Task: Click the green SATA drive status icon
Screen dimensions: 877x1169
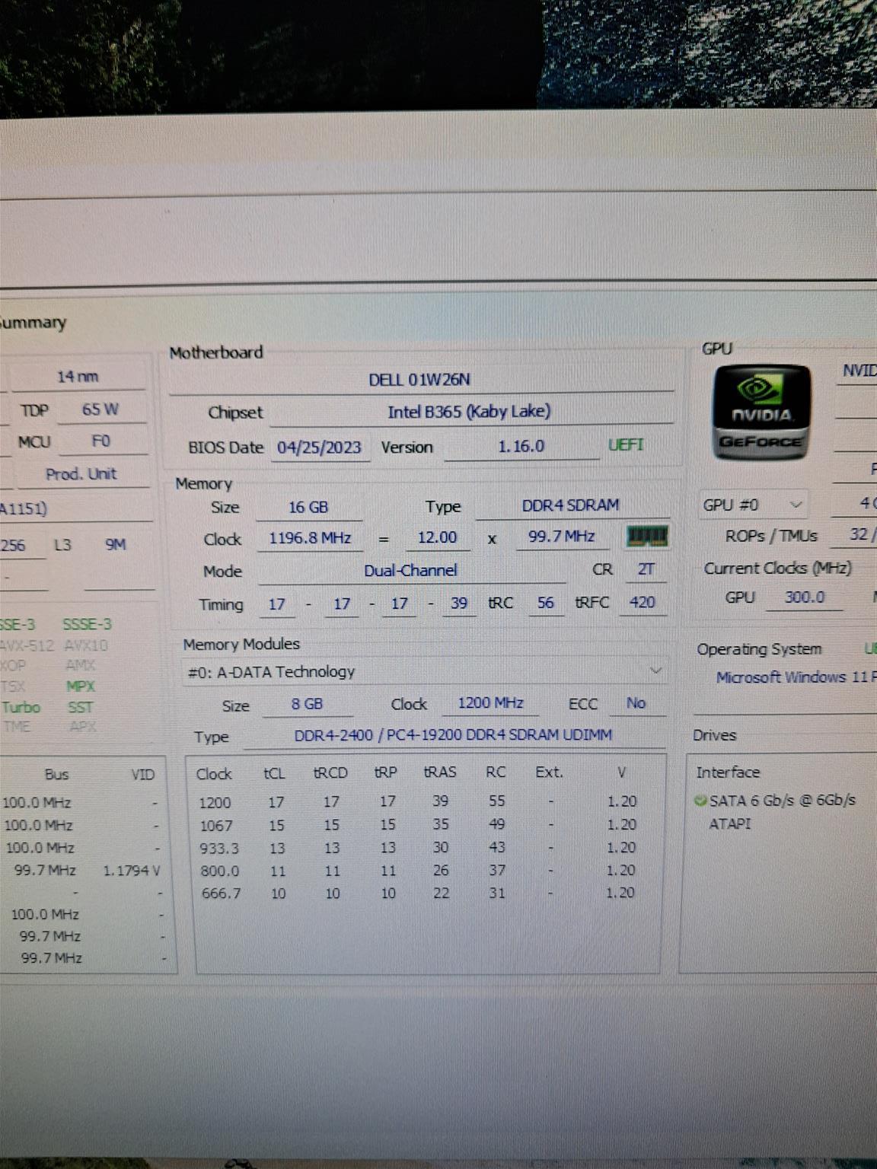Action: [x=700, y=801]
